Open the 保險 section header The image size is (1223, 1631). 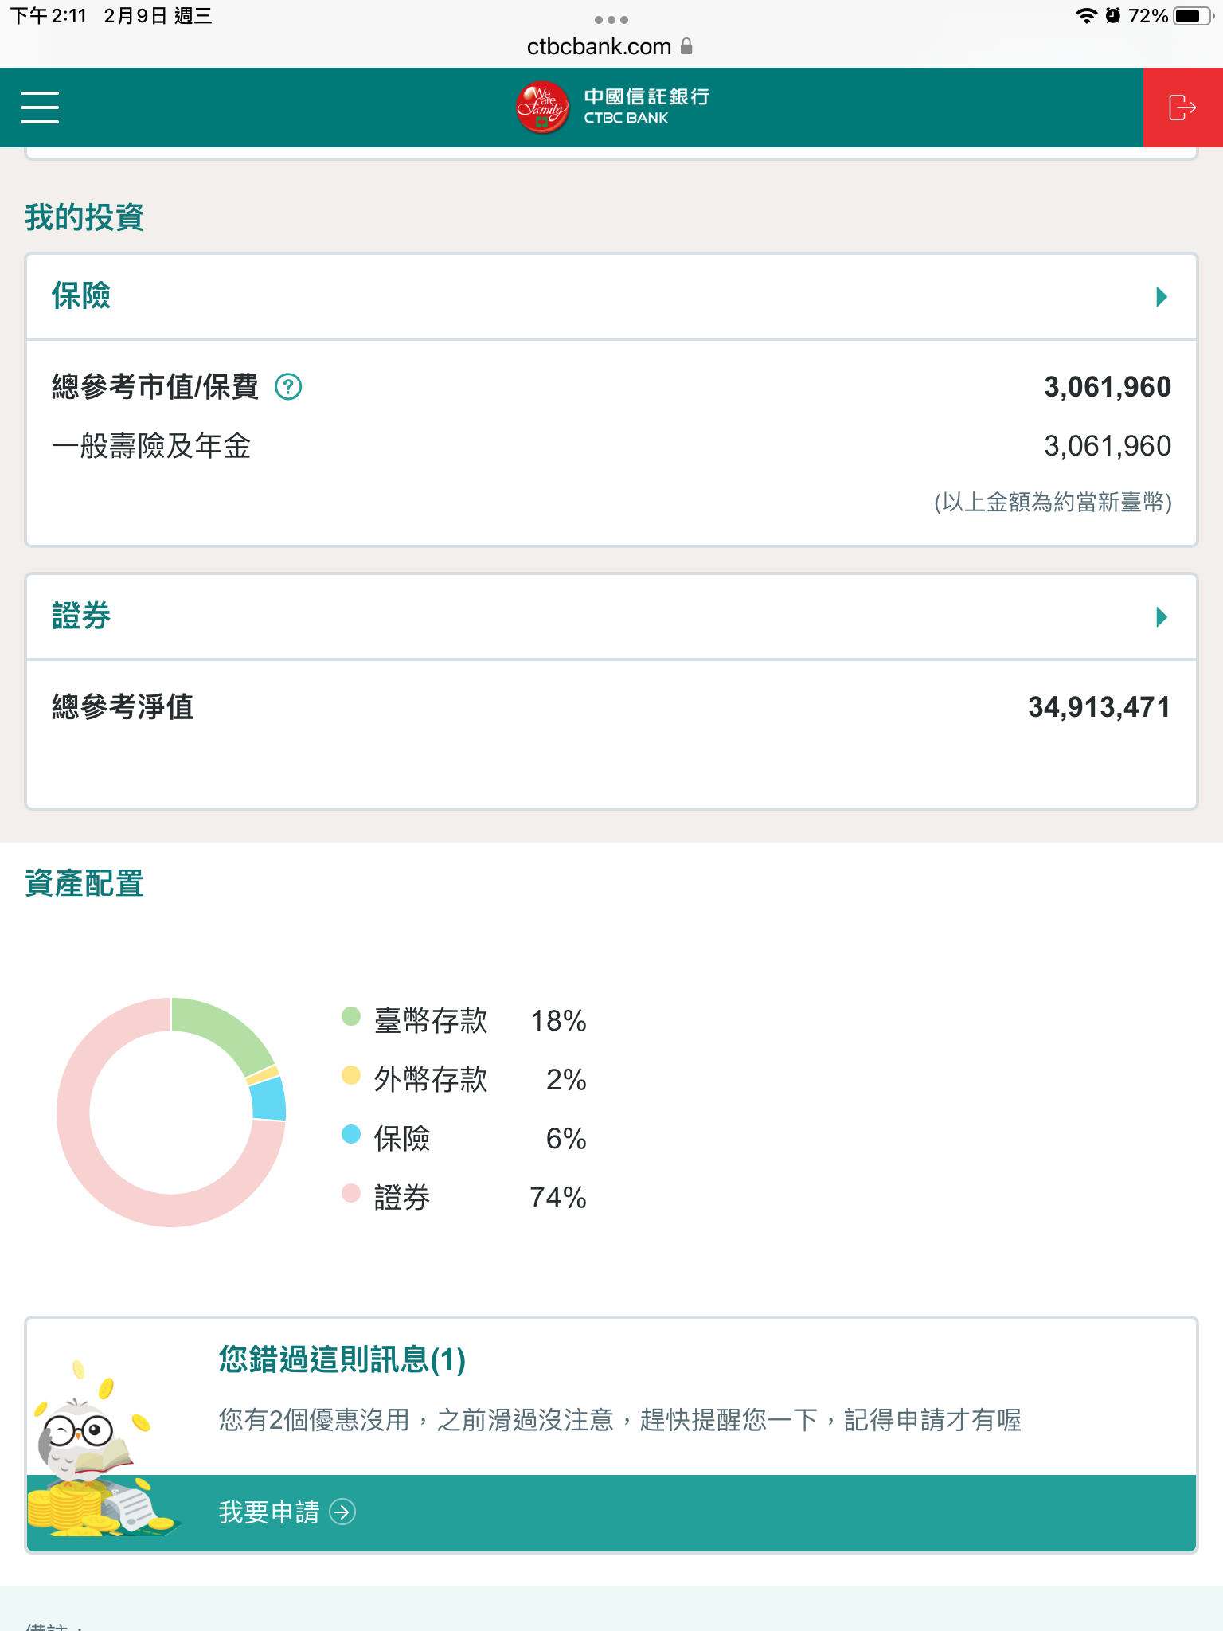pyautogui.click(x=81, y=296)
